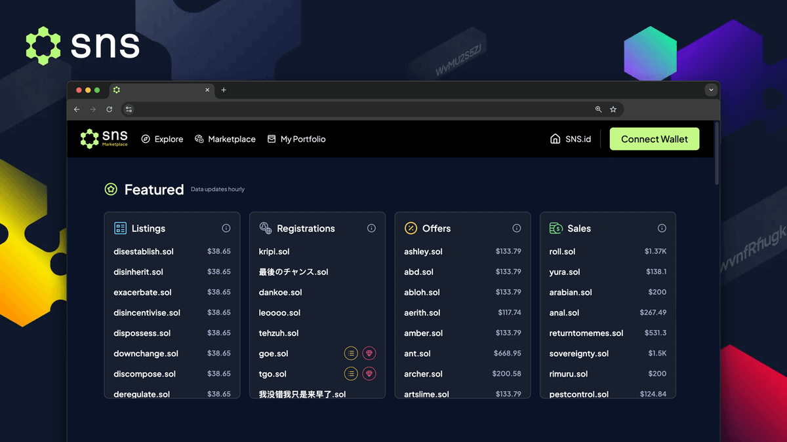Image resolution: width=787 pixels, height=442 pixels.
Task: Click the diamond icon beside tgo.sol
Action: [369, 374]
